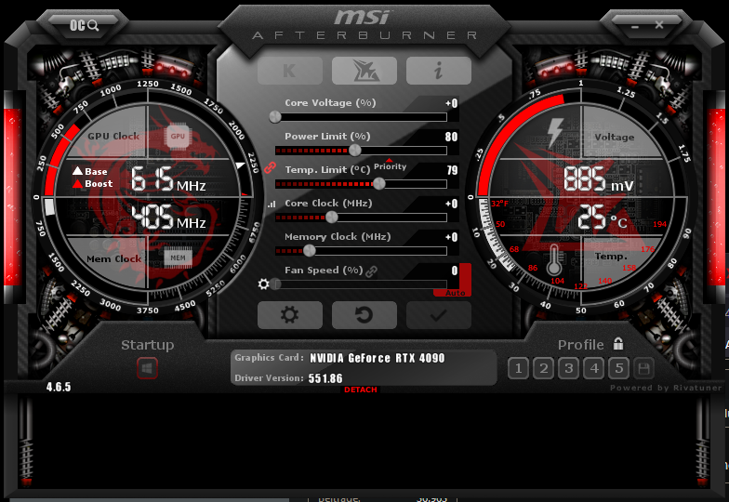Open fan speed gear settings icon
729x502 pixels.
264,284
